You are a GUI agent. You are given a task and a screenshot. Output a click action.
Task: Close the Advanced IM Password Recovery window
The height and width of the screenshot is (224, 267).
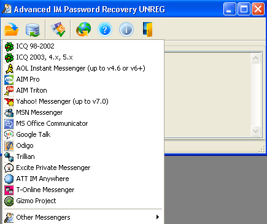(258, 9)
